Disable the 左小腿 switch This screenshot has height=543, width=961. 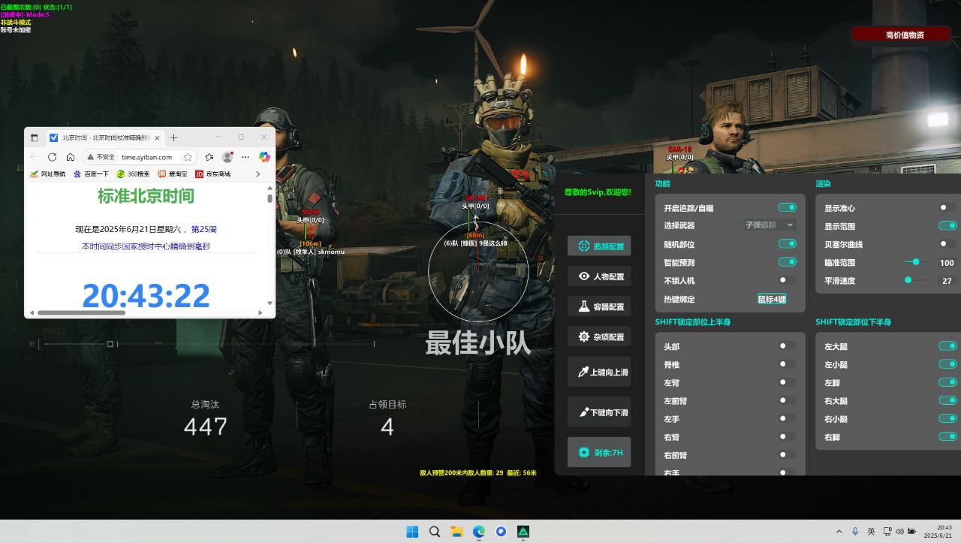[947, 364]
